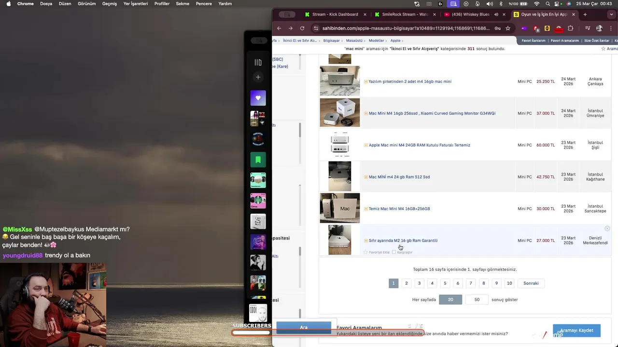Click the 30.000 TL price cell
The height and width of the screenshot is (347, 618).
coord(546,209)
